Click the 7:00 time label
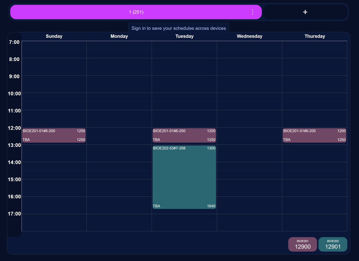The height and width of the screenshot is (261, 359). pyautogui.click(x=15, y=42)
